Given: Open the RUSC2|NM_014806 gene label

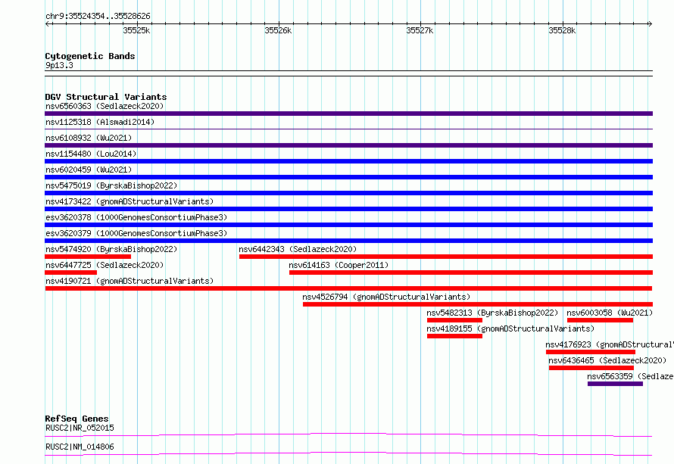Looking at the screenshot, I should tap(80, 447).
